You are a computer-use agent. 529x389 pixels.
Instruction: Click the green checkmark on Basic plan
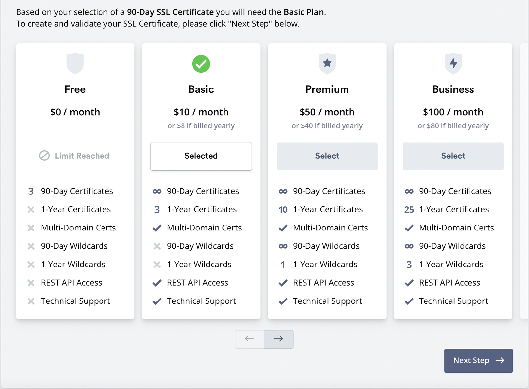(x=201, y=64)
